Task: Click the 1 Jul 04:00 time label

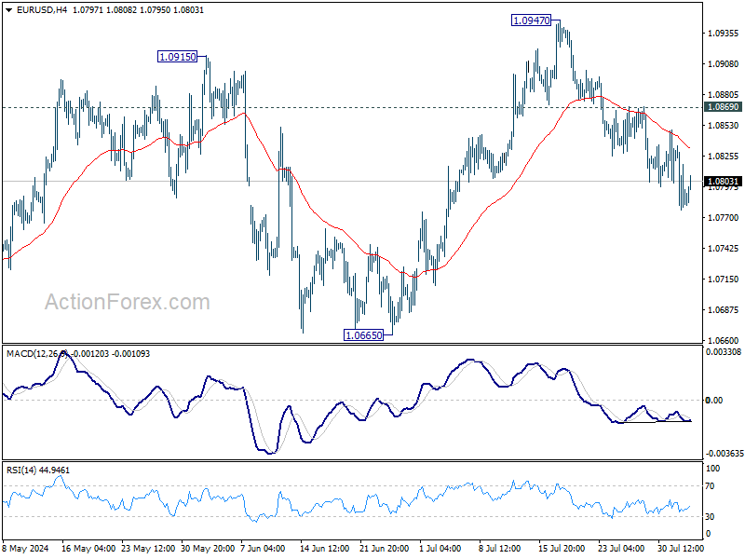Action: coord(440,548)
